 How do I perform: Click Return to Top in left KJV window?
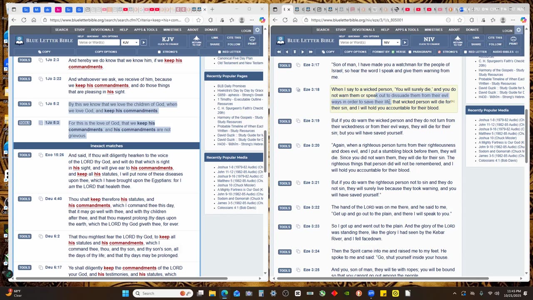point(197,40)
